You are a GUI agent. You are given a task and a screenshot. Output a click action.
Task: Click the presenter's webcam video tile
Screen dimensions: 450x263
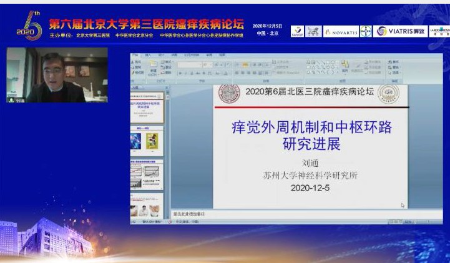click(57, 75)
